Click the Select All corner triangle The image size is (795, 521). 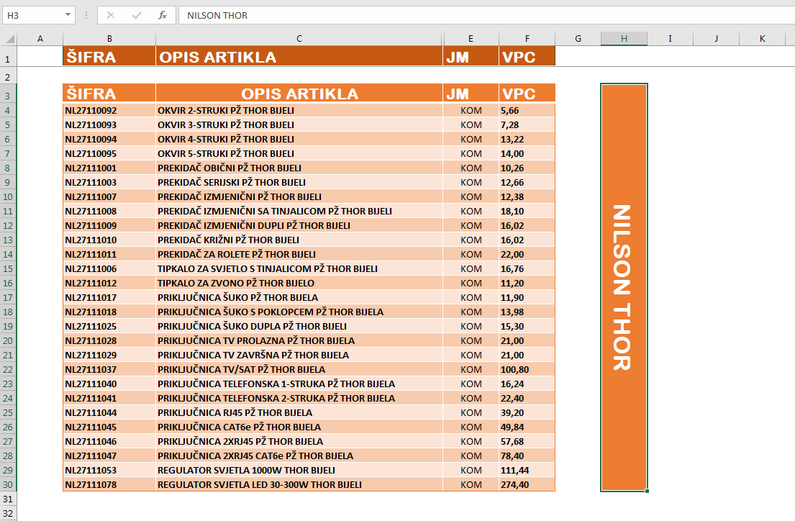[x=8, y=39]
